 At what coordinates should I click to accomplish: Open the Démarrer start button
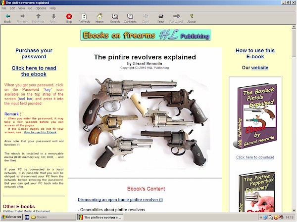coord(11,217)
